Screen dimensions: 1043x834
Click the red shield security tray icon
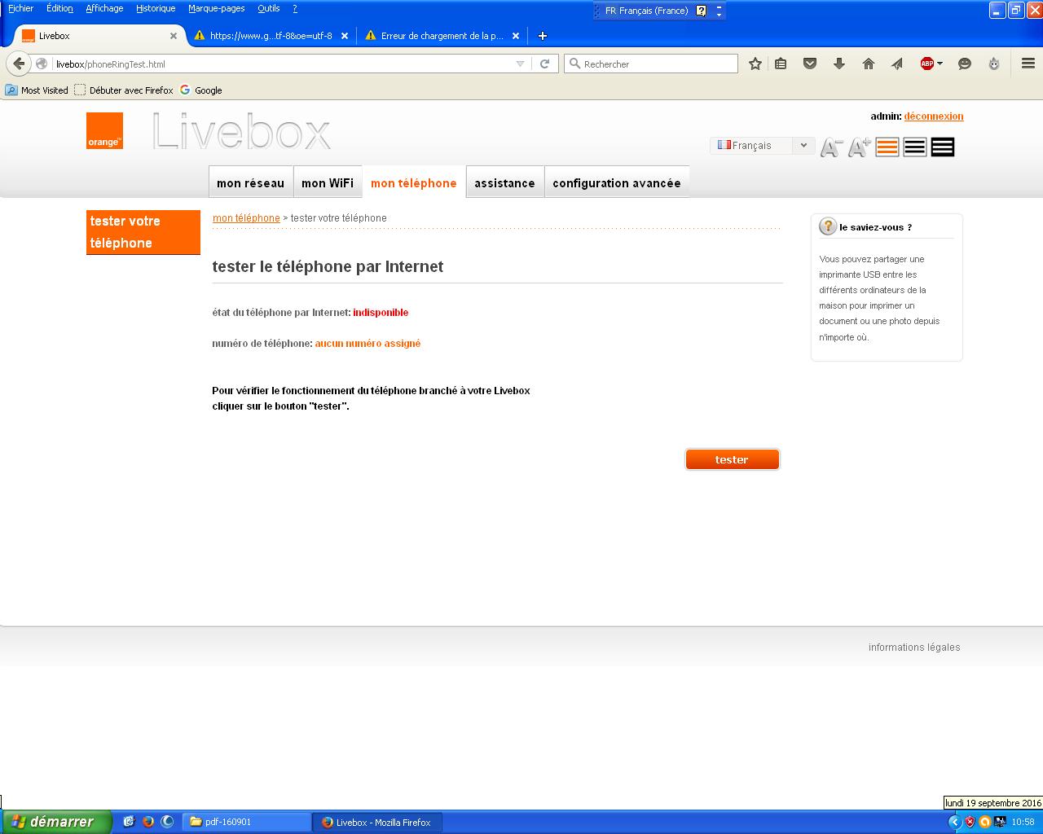click(970, 822)
